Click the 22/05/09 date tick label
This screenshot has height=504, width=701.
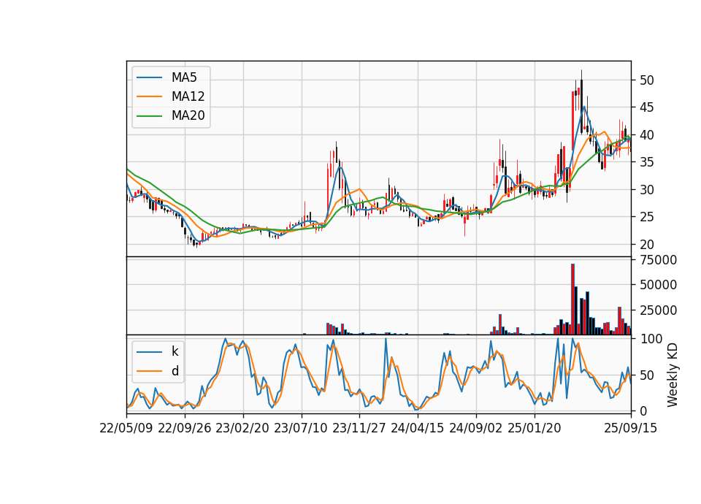(x=126, y=428)
